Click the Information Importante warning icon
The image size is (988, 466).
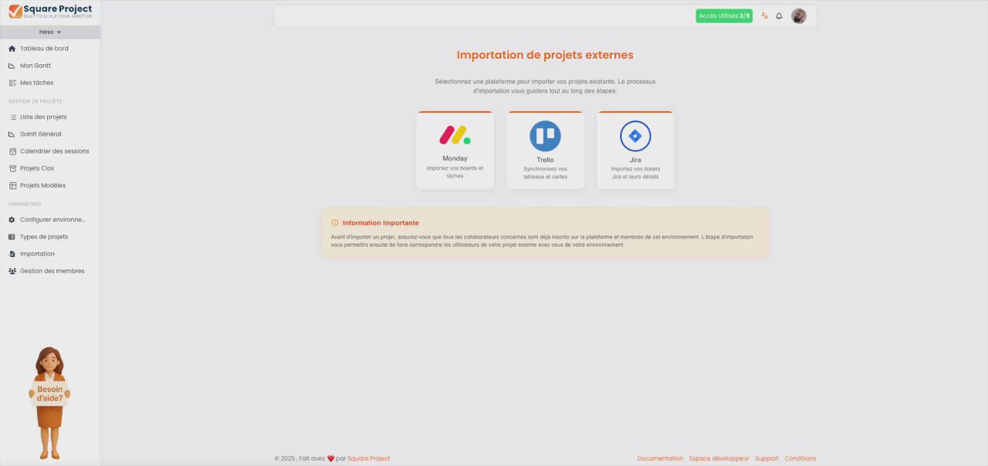pyautogui.click(x=335, y=222)
